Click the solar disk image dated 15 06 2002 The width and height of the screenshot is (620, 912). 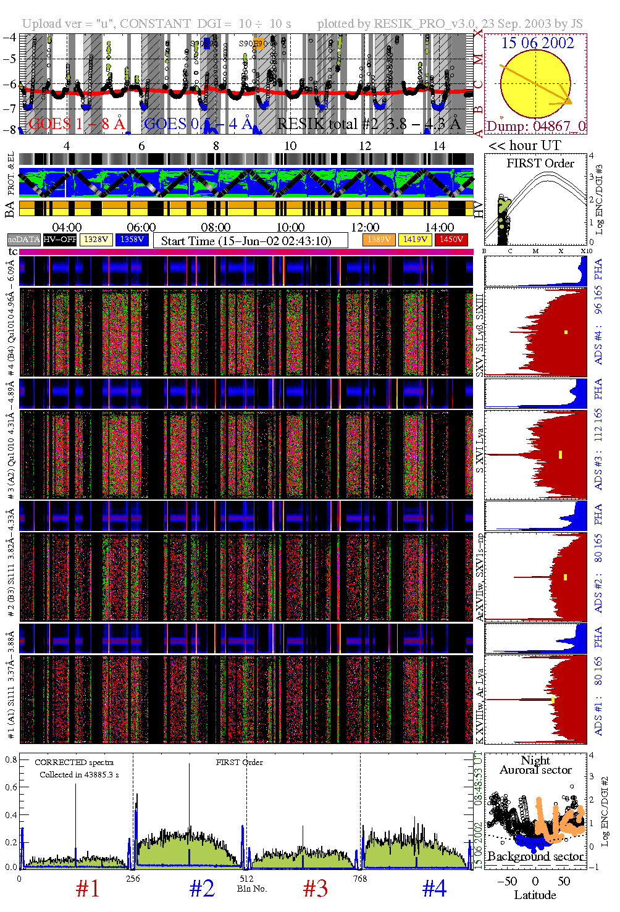(535, 85)
